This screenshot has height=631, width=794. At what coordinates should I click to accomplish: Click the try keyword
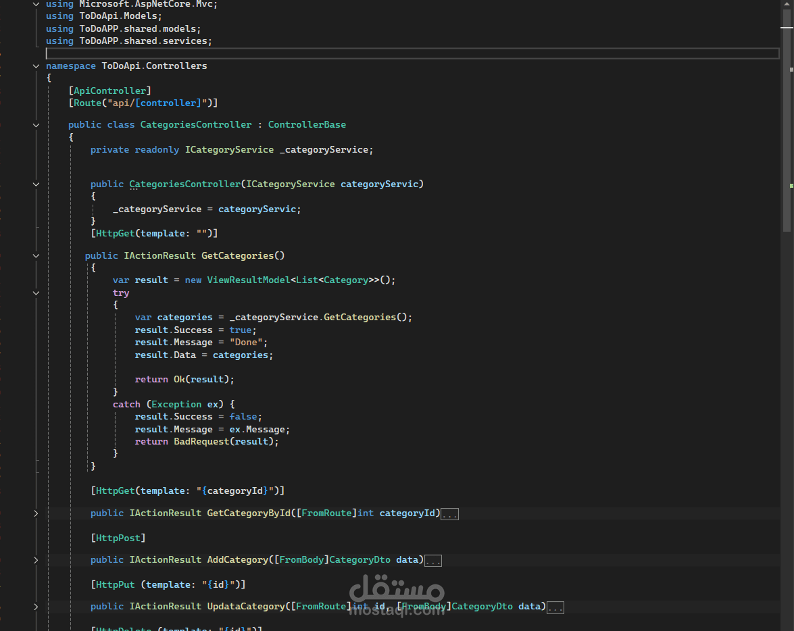click(121, 293)
